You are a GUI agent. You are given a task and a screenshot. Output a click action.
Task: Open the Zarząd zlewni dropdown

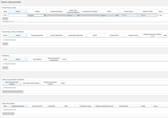coord(129,15)
